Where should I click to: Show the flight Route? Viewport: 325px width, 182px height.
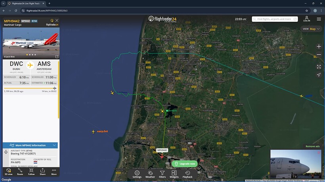click(20, 172)
